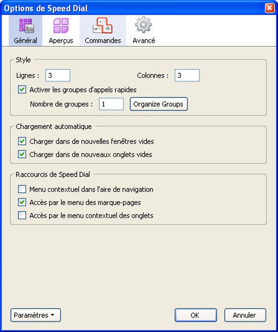Image resolution: width=278 pixels, height=332 pixels.
Task: Uncheck Accès par le menu des marque-pages
Action: tap(22, 202)
